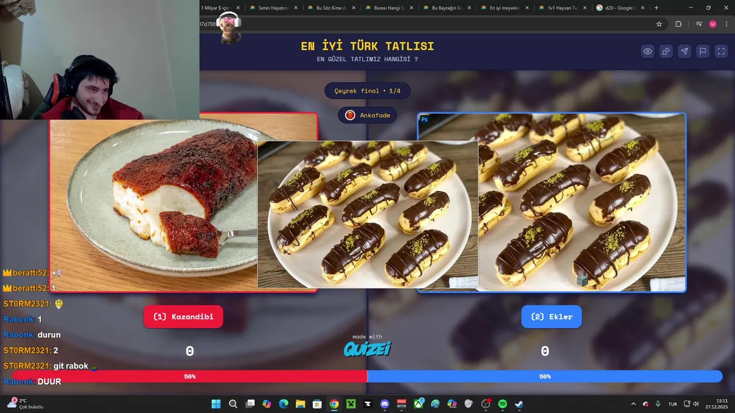The height and width of the screenshot is (413, 735).
Task: Switch to the 'En iyi meyveler' tab
Action: (x=505, y=8)
